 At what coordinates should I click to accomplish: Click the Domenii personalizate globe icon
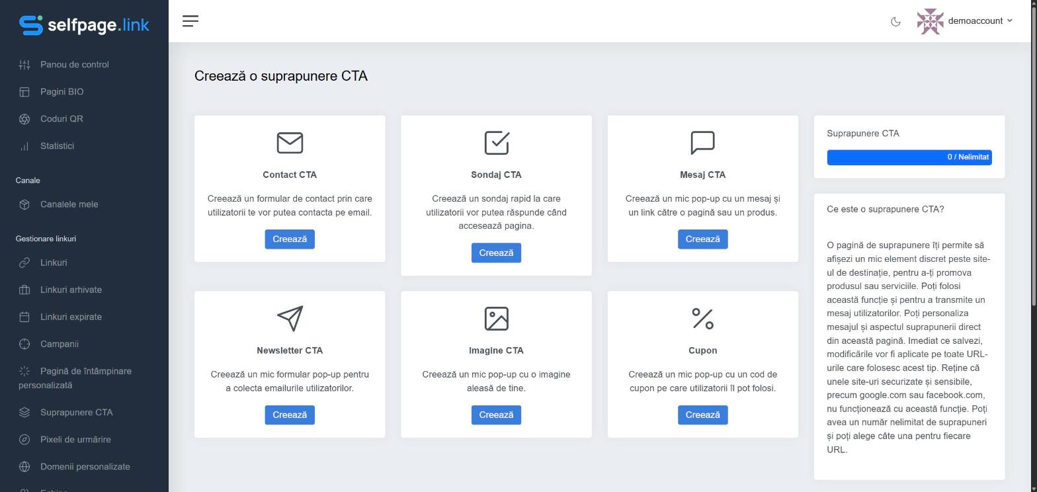click(x=24, y=467)
